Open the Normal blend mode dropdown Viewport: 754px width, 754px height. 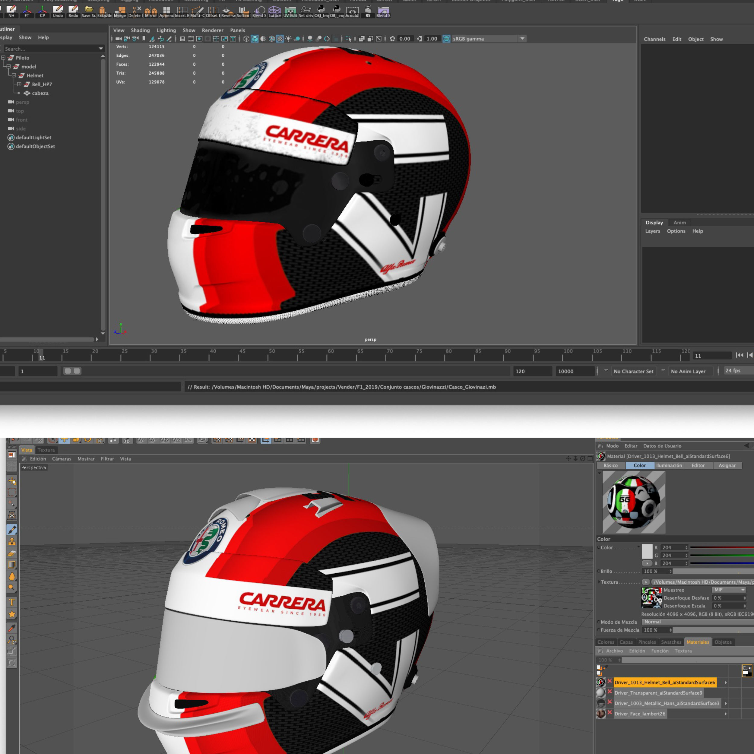697,622
